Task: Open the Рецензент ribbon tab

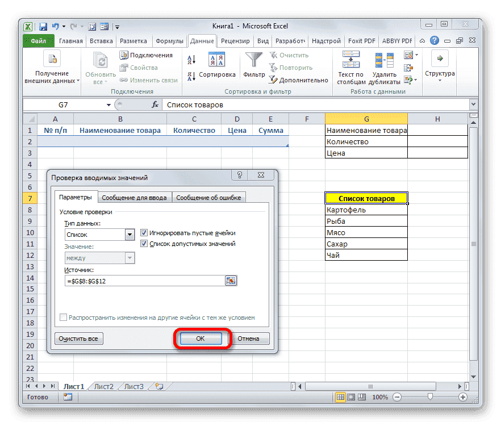Action: click(x=235, y=40)
